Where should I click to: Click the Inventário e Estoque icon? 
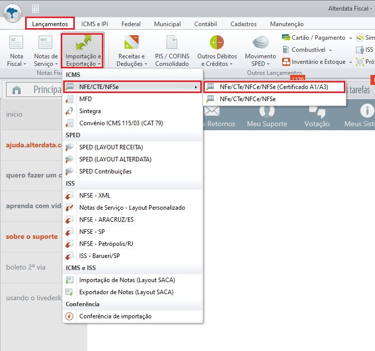click(x=286, y=62)
